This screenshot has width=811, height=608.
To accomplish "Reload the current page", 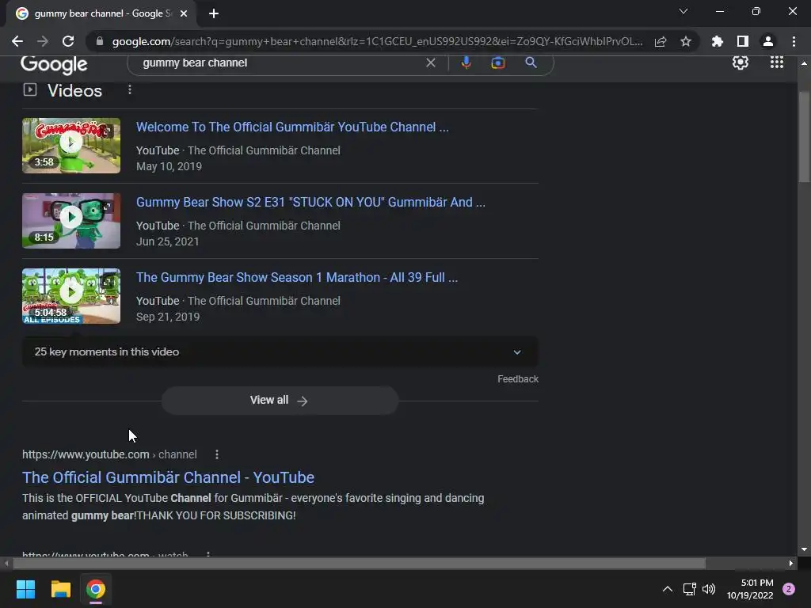I will pos(68,41).
